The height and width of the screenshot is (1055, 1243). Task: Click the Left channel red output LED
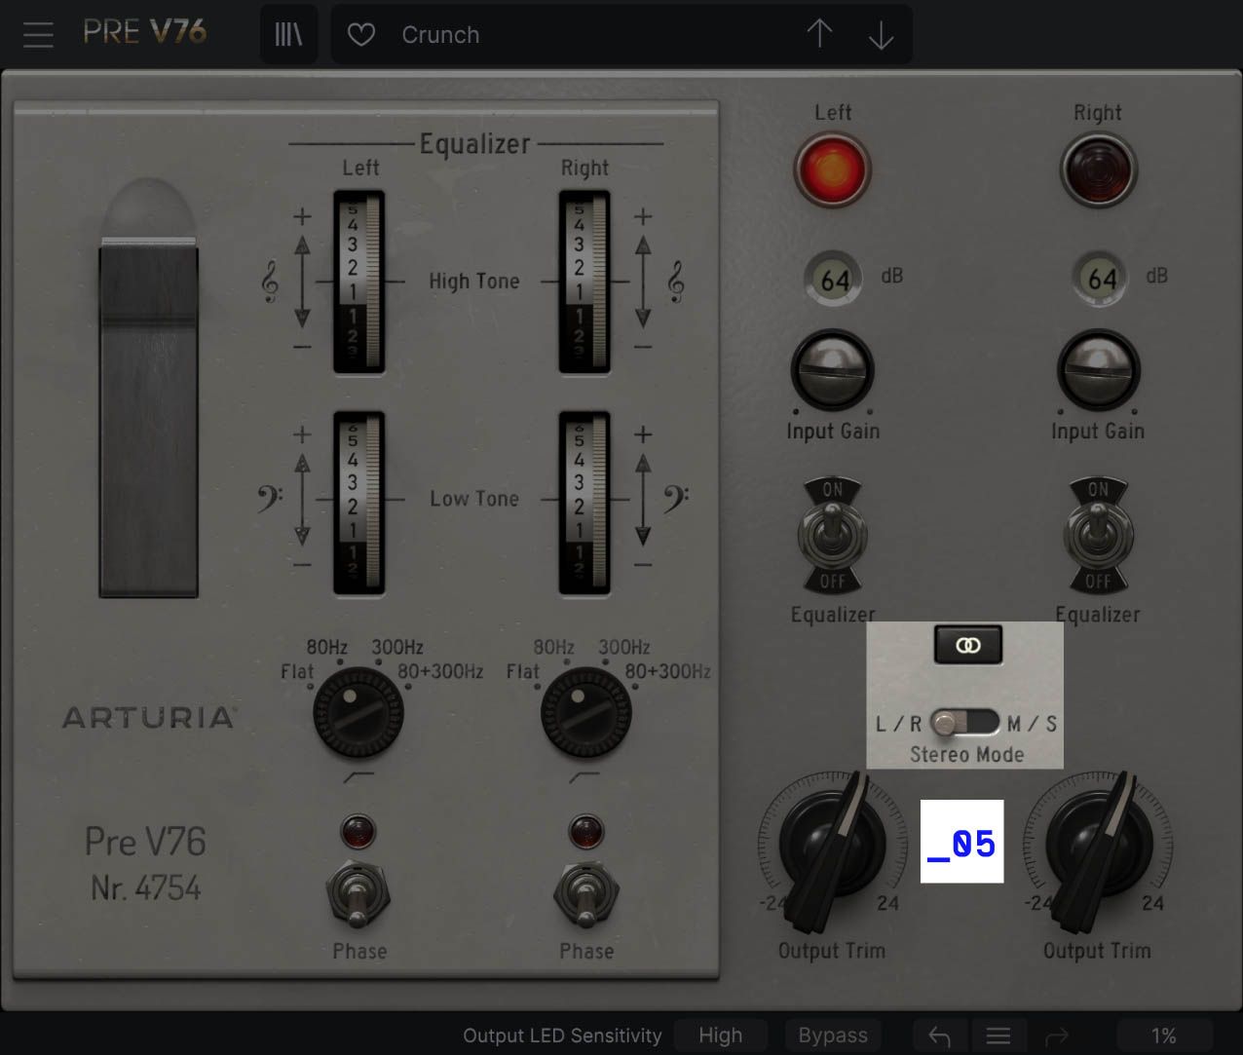point(832,170)
